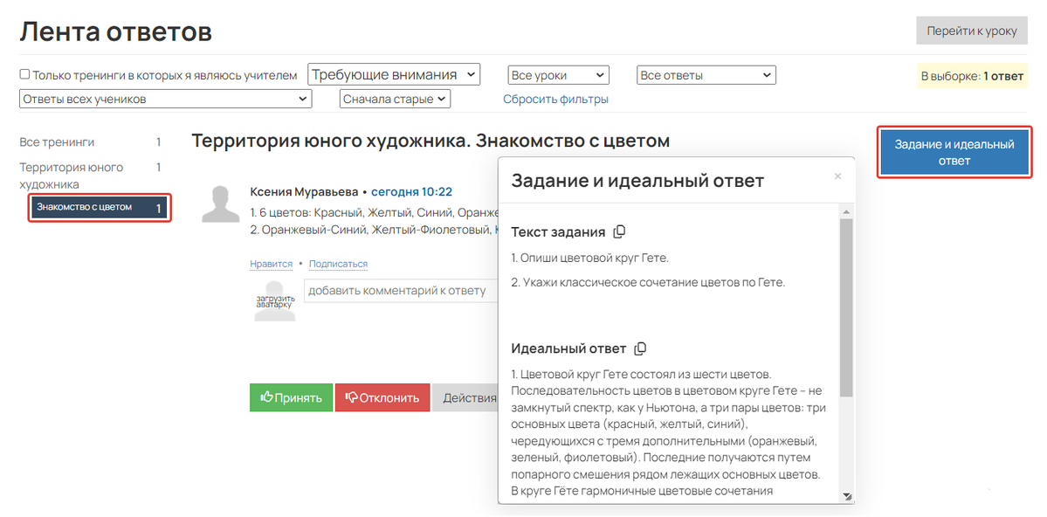
Task: Enable the teacher-only trainings checkbox
Action: pyautogui.click(x=24, y=74)
